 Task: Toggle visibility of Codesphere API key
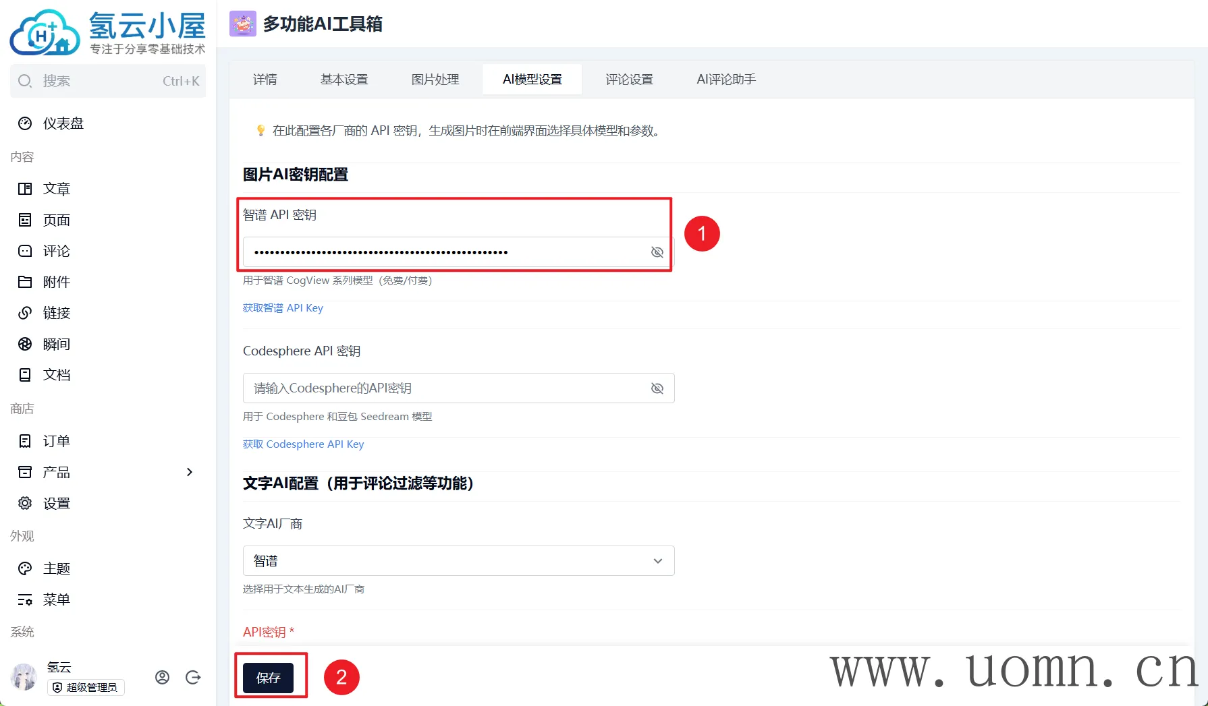coord(657,388)
